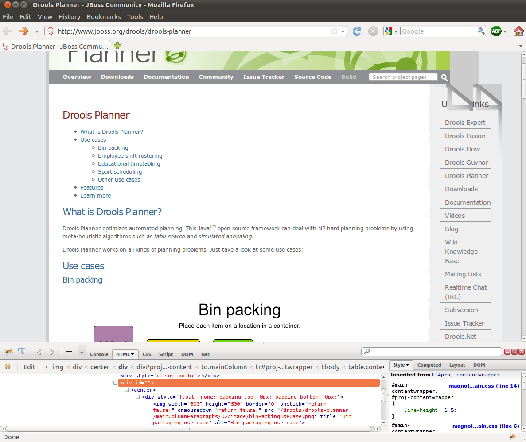Click the Firefox search magnifier icon
The image size is (526, 442).
point(481,31)
